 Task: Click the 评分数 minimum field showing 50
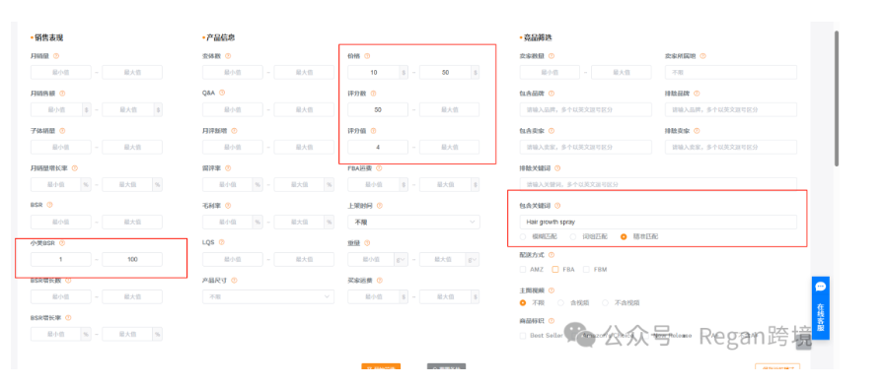coord(378,109)
